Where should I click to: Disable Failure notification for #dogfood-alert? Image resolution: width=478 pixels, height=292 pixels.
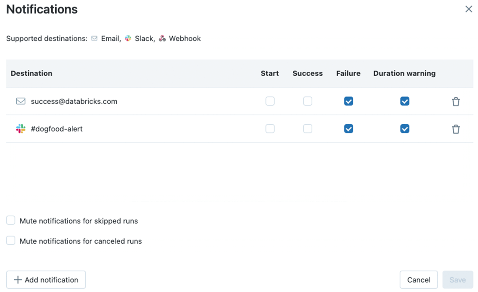coord(349,129)
